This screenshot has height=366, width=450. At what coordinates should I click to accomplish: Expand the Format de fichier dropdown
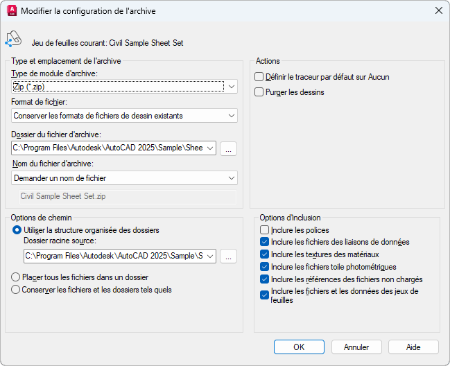(232, 116)
